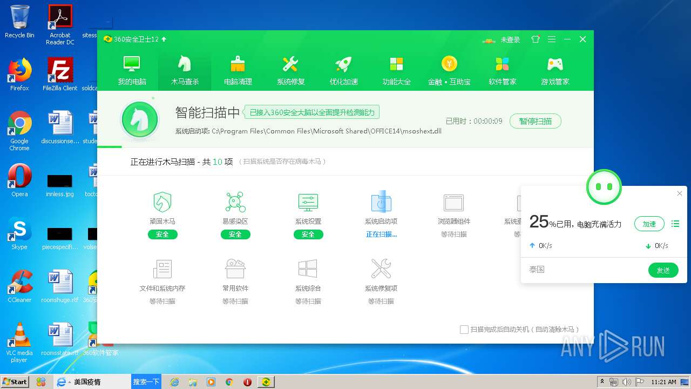Open Acrobat Reader DC desktop icon
Screen dimensions: 691x389
60,25
